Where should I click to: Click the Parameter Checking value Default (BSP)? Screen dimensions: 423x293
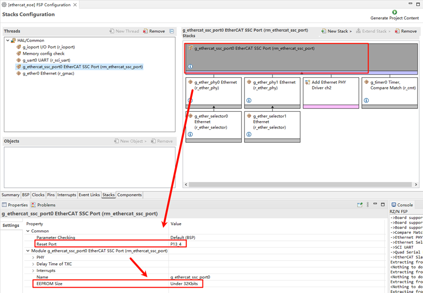[182, 238]
